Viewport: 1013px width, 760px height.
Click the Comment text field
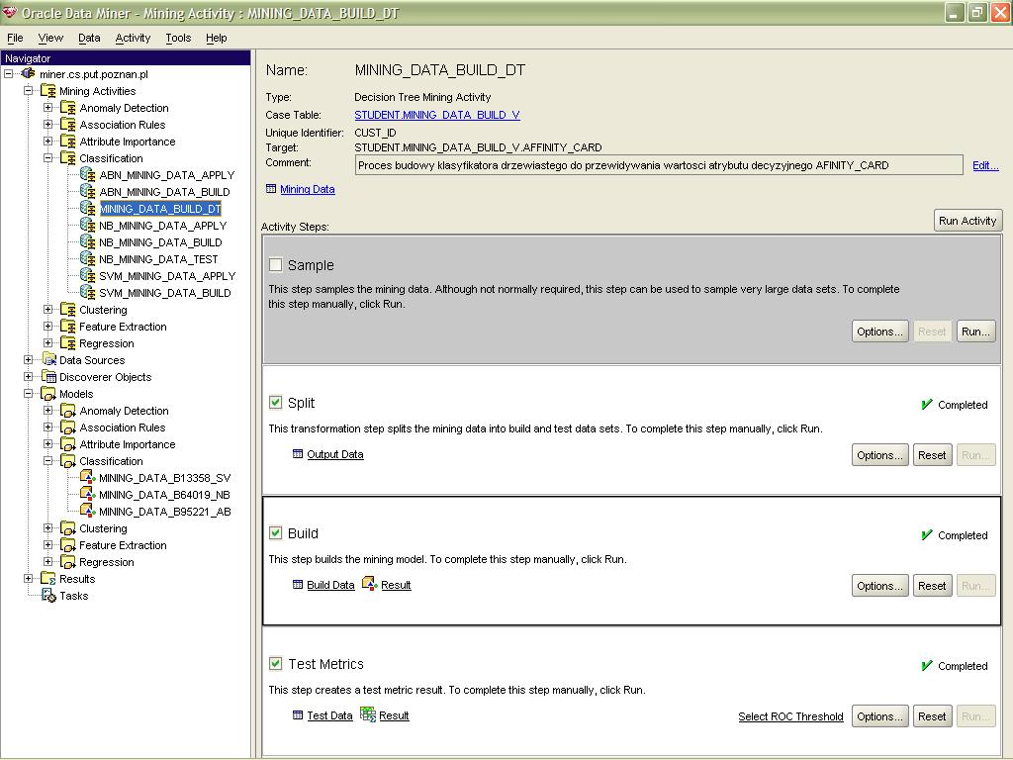[x=659, y=165]
